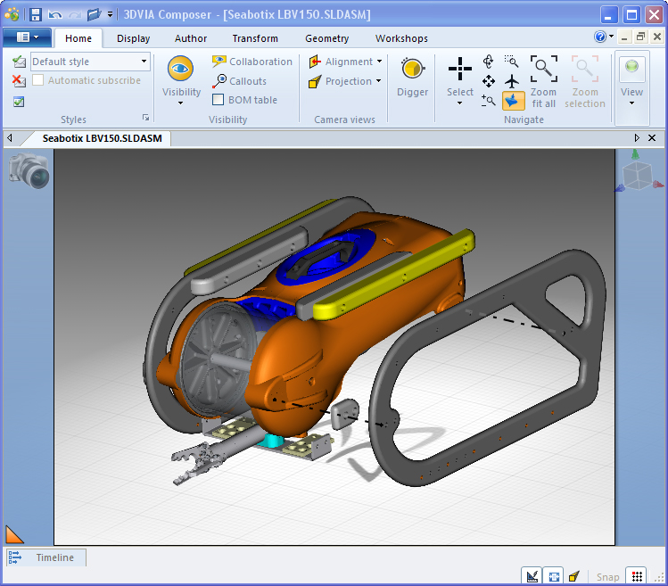Click the Digger tool icon
Screen dimensions: 668x586
412,70
